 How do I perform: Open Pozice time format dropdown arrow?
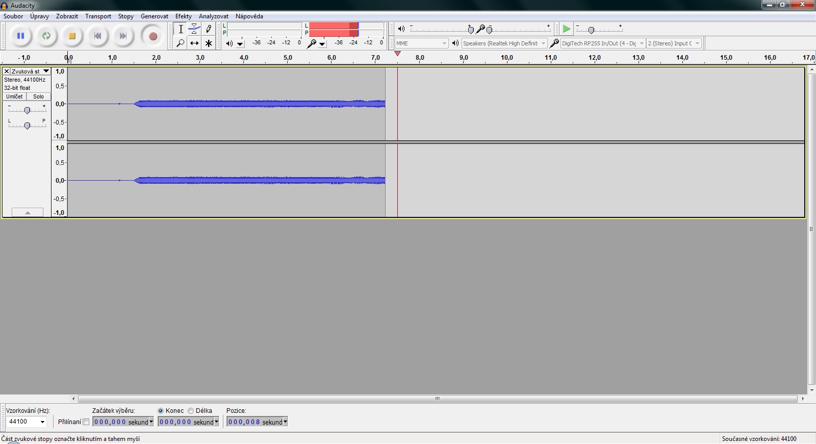click(285, 422)
